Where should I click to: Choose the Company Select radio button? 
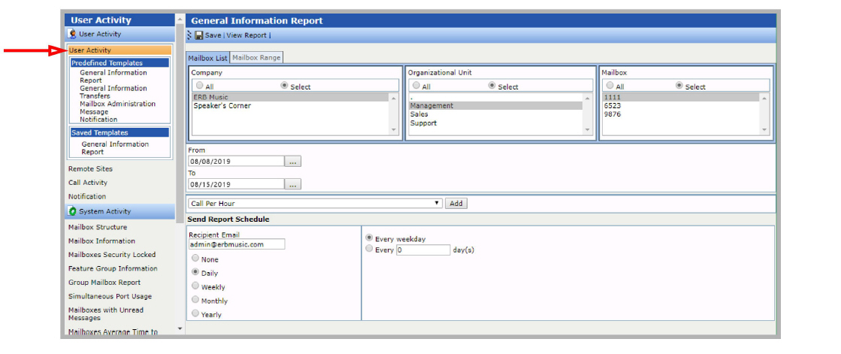[284, 85]
